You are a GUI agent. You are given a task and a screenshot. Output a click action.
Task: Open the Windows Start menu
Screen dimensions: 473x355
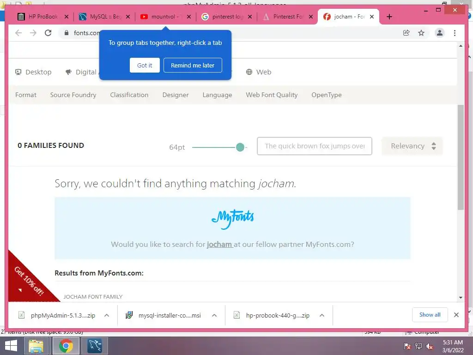click(11, 346)
